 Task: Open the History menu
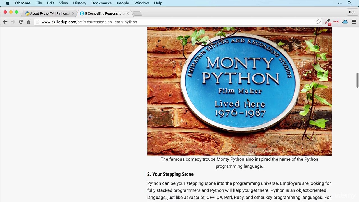coord(80,3)
